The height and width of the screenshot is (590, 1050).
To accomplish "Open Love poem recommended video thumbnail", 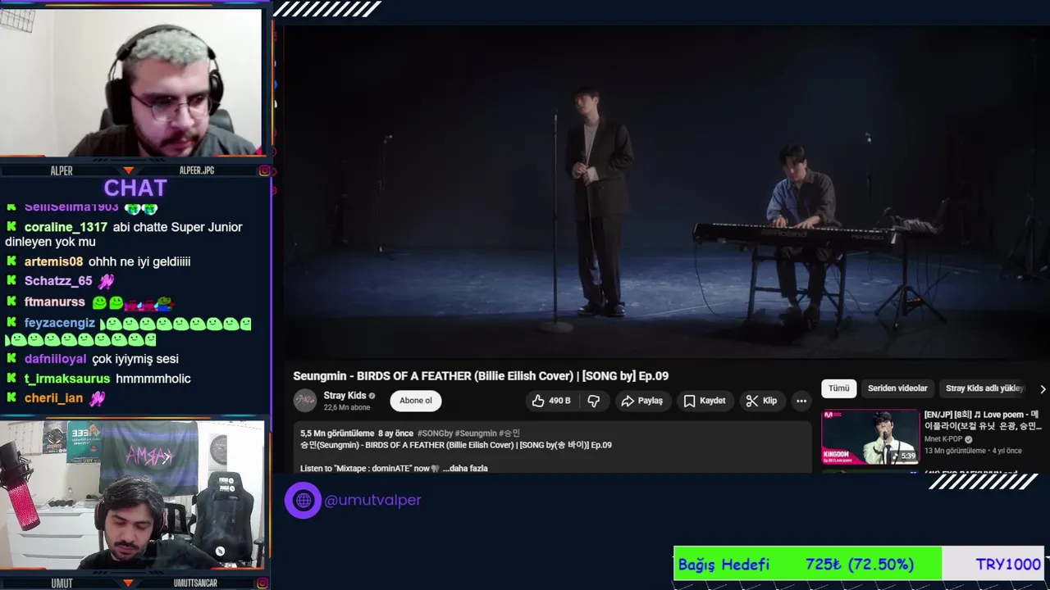I will (870, 437).
